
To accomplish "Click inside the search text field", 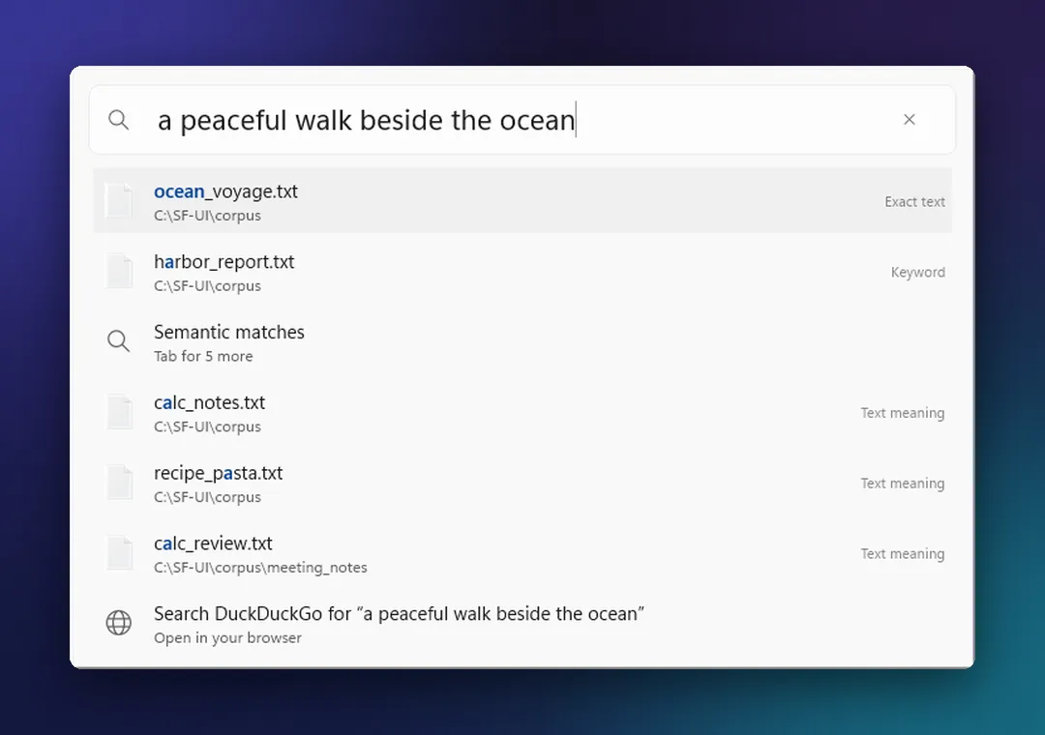I will click(522, 120).
